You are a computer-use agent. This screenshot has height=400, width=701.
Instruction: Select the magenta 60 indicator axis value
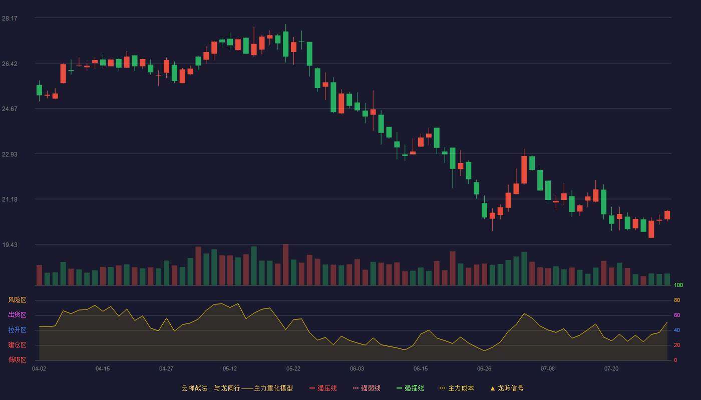tap(677, 315)
